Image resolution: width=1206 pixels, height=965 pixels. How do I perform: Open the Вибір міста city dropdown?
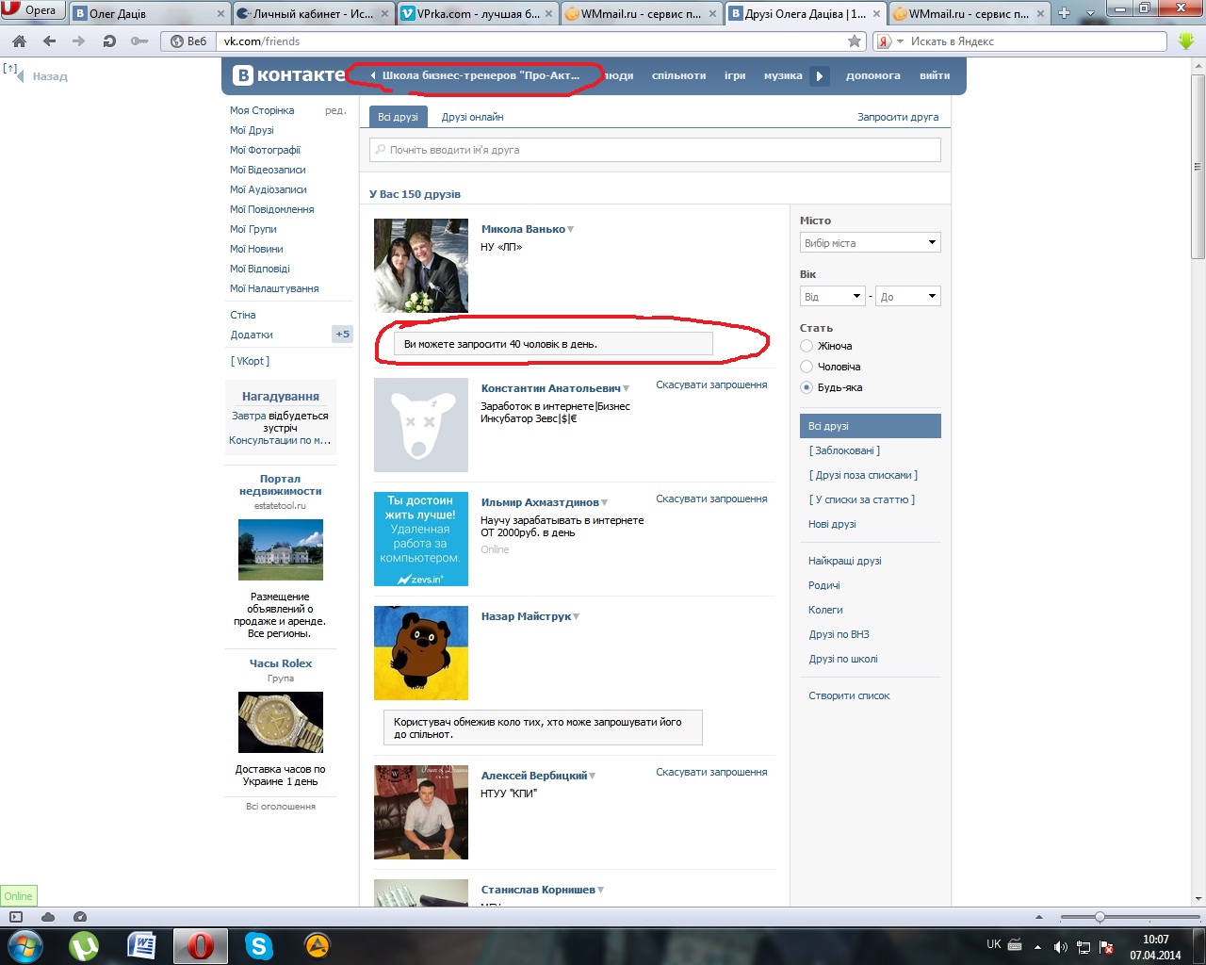click(x=871, y=243)
